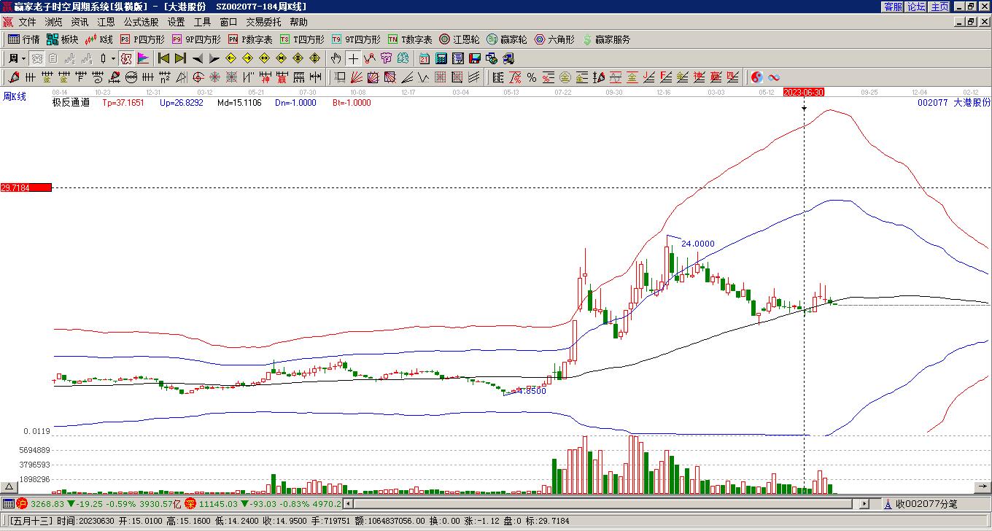Open the 六角形 hexagon tool
The height and width of the screenshot is (531, 992).
[554, 39]
